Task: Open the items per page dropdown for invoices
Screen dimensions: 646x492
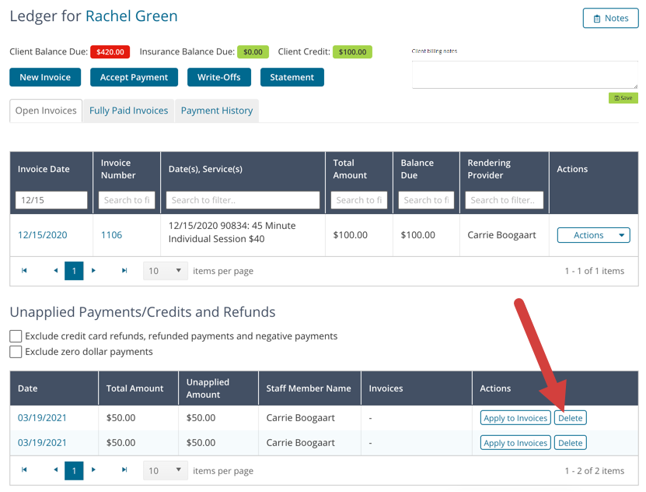Action: pos(165,270)
